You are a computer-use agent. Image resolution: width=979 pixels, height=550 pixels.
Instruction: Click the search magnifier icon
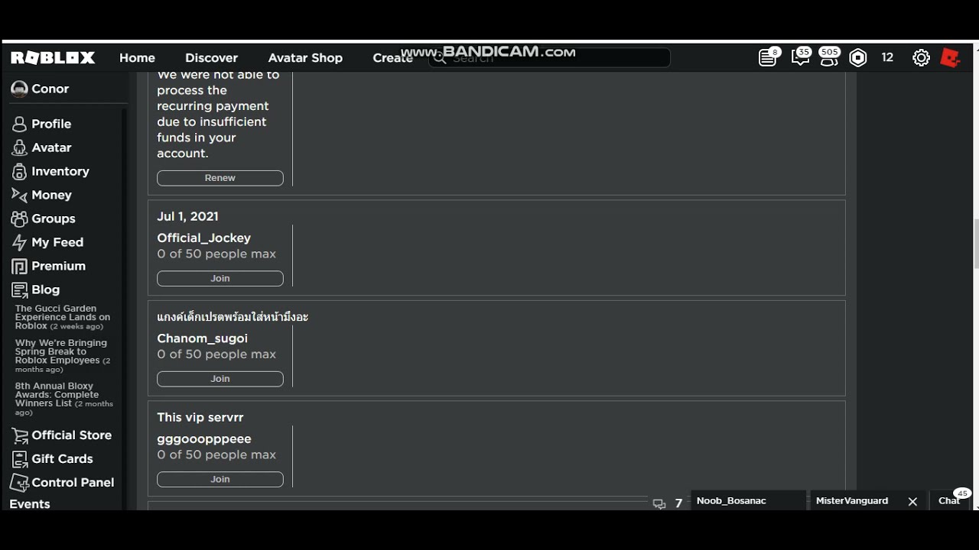(440, 58)
